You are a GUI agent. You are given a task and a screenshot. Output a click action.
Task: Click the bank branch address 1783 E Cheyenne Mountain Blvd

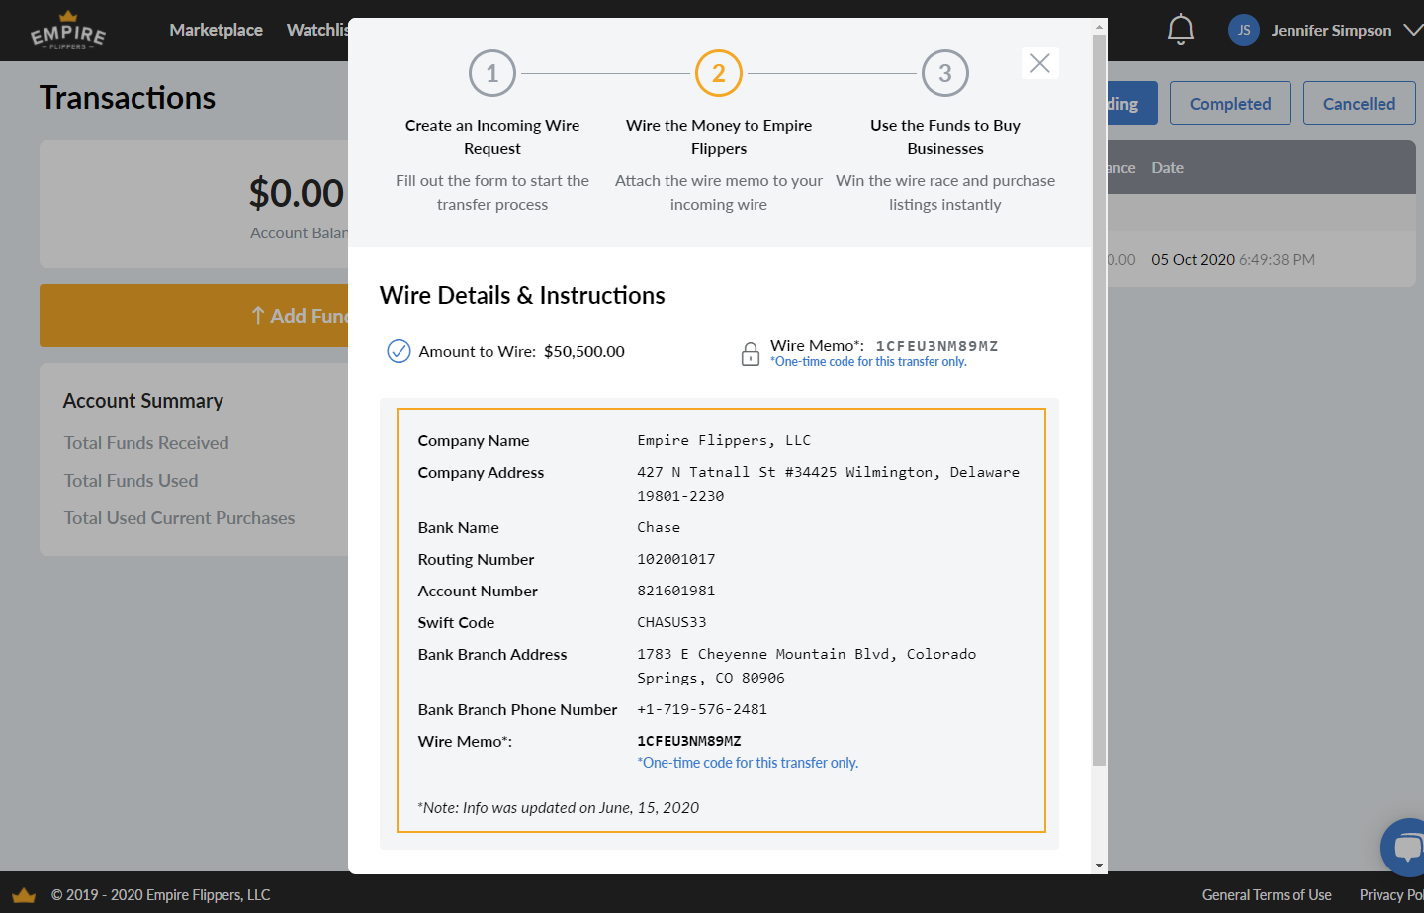click(x=807, y=666)
